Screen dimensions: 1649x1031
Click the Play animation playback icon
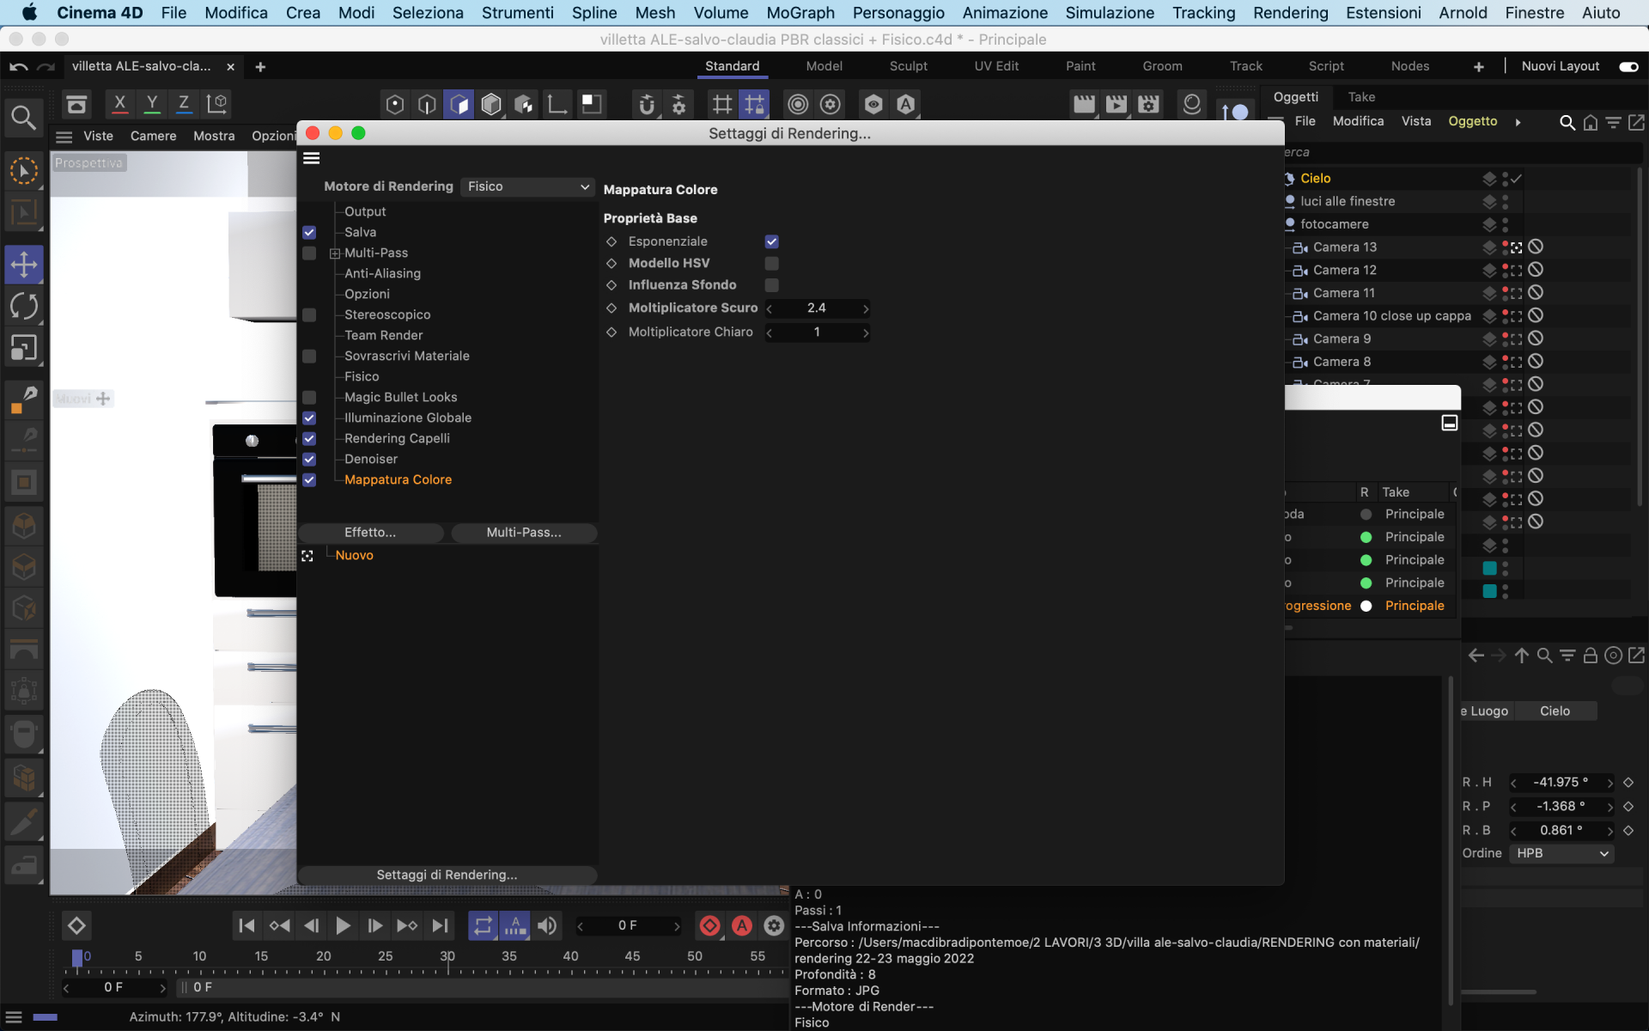343,925
